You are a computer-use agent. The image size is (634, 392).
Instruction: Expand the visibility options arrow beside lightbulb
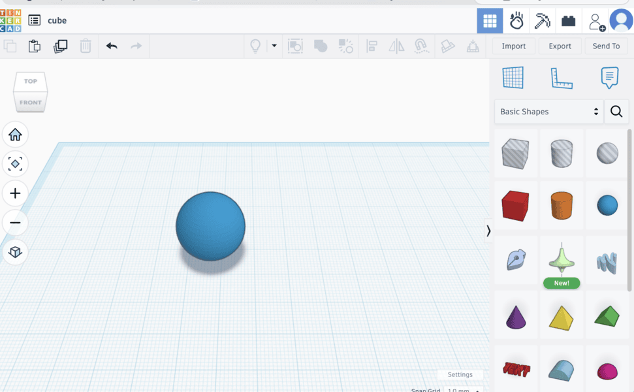[274, 46]
